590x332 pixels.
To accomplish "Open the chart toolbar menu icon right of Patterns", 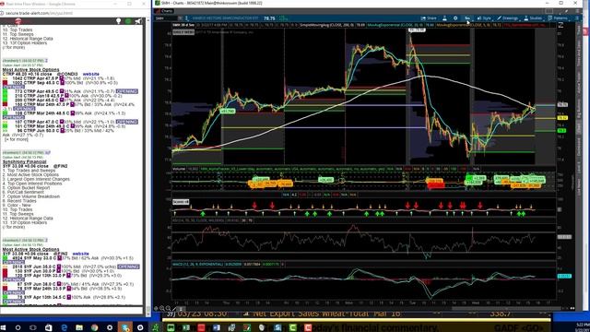I will pos(577,18).
